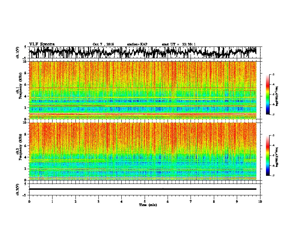Click the ch.1 frequency tick label "8"

26,73
